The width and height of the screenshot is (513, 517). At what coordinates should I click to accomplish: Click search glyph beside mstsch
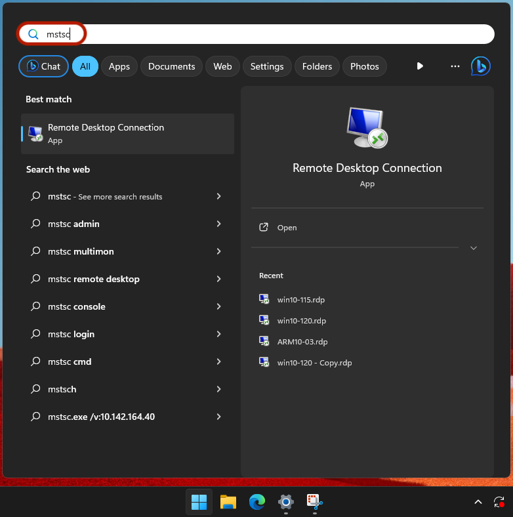pyautogui.click(x=35, y=389)
